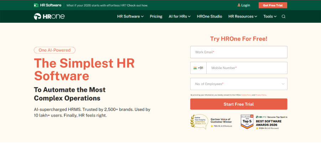
Task: Open HROne Studio from navigation
Action: click(209, 17)
